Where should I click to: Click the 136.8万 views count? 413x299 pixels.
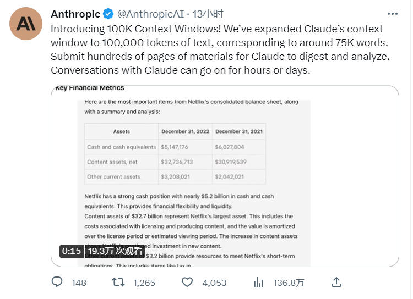pos(289,283)
